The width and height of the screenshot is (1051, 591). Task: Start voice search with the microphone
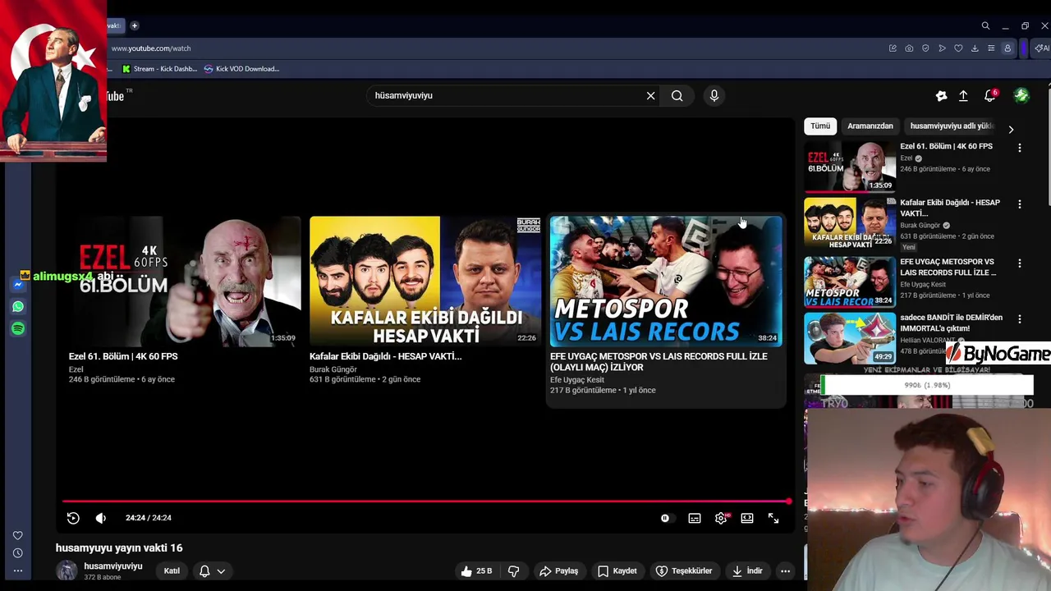(x=714, y=95)
